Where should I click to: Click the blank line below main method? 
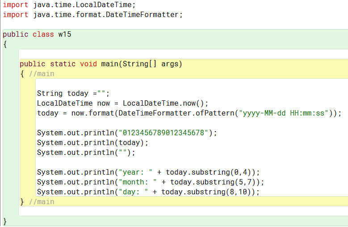pos(183,211)
